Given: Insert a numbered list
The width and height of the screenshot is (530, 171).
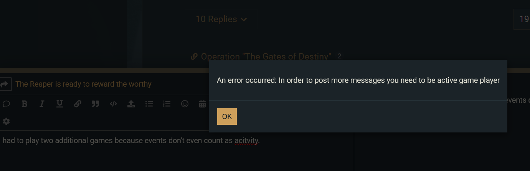Looking at the screenshot, I should pyautogui.click(x=167, y=104).
